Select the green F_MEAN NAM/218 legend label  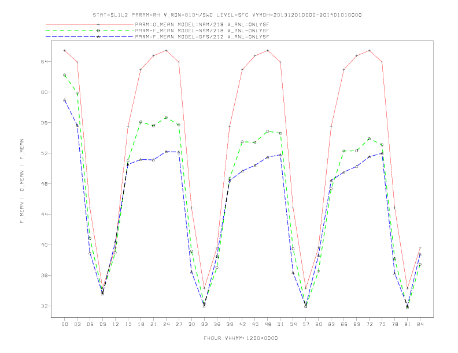[x=202, y=31]
